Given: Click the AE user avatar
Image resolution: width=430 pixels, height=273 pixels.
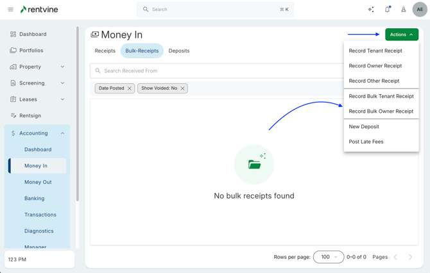Looking at the screenshot, I should pos(420,10).
